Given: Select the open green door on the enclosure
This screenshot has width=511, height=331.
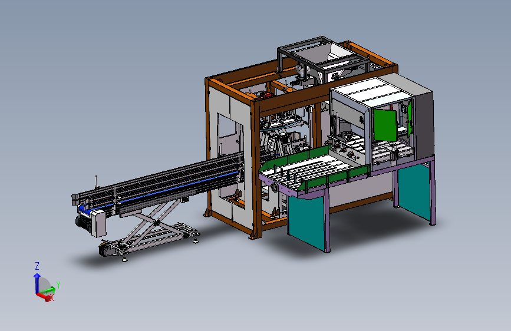Looking at the screenshot, I should [x=385, y=125].
